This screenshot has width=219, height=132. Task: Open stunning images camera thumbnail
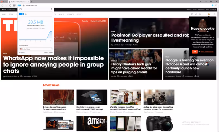pyautogui.click(x=159, y=97)
